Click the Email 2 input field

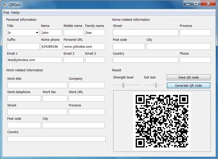[x=74, y=60]
